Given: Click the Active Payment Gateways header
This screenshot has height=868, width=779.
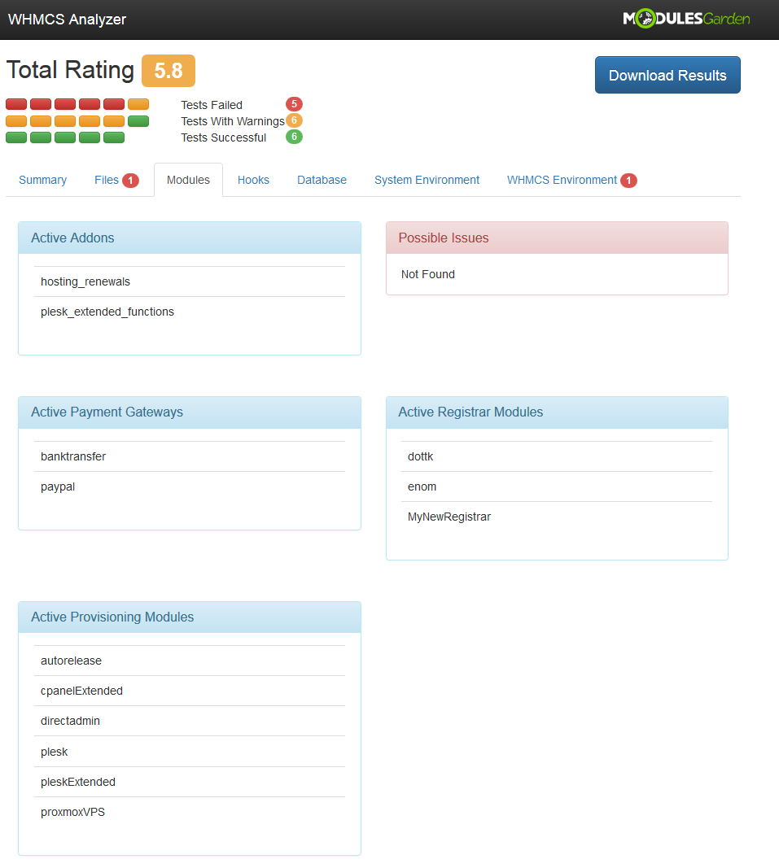Looking at the screenshot, I should 190,412.
